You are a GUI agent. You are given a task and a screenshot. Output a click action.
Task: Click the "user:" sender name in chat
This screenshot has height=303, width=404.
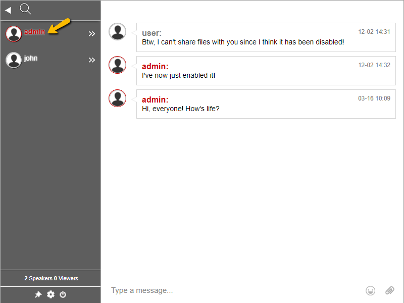[151, 33]
